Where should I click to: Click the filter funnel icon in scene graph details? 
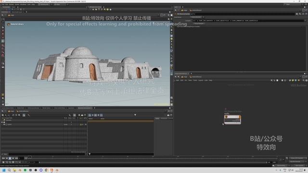click(x=135, y=115)
